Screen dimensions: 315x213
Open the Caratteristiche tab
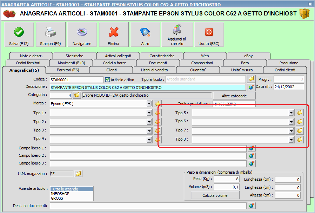click(x=162, y=56)
